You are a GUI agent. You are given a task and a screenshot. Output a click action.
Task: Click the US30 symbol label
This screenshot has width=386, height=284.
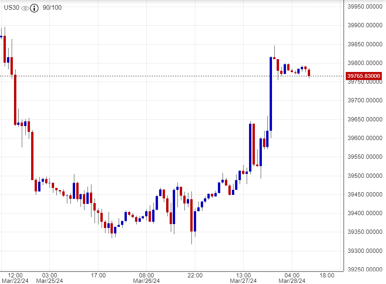point(12,8)
